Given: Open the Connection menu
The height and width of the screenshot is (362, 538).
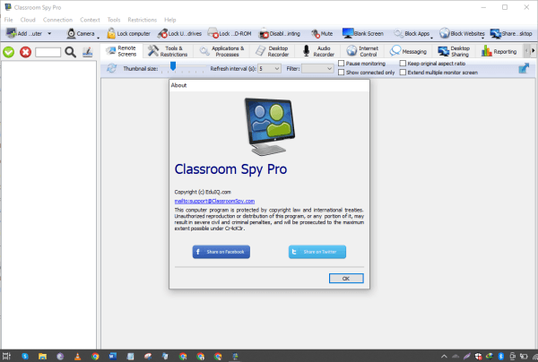Looking at the screenshot, I should [x=57, y=20].
